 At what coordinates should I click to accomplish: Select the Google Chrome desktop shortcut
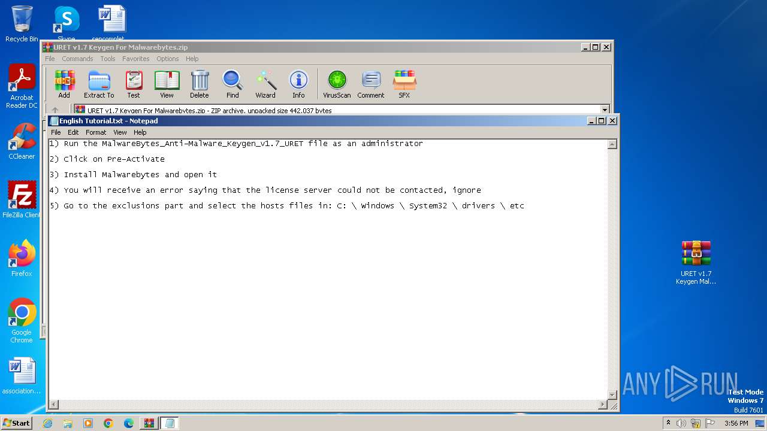pos(22,321)
